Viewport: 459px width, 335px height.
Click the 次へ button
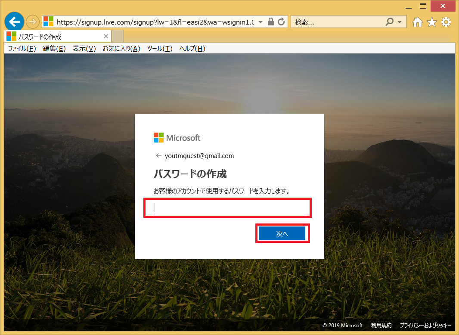pyautogui.click(x=282, y=233)
